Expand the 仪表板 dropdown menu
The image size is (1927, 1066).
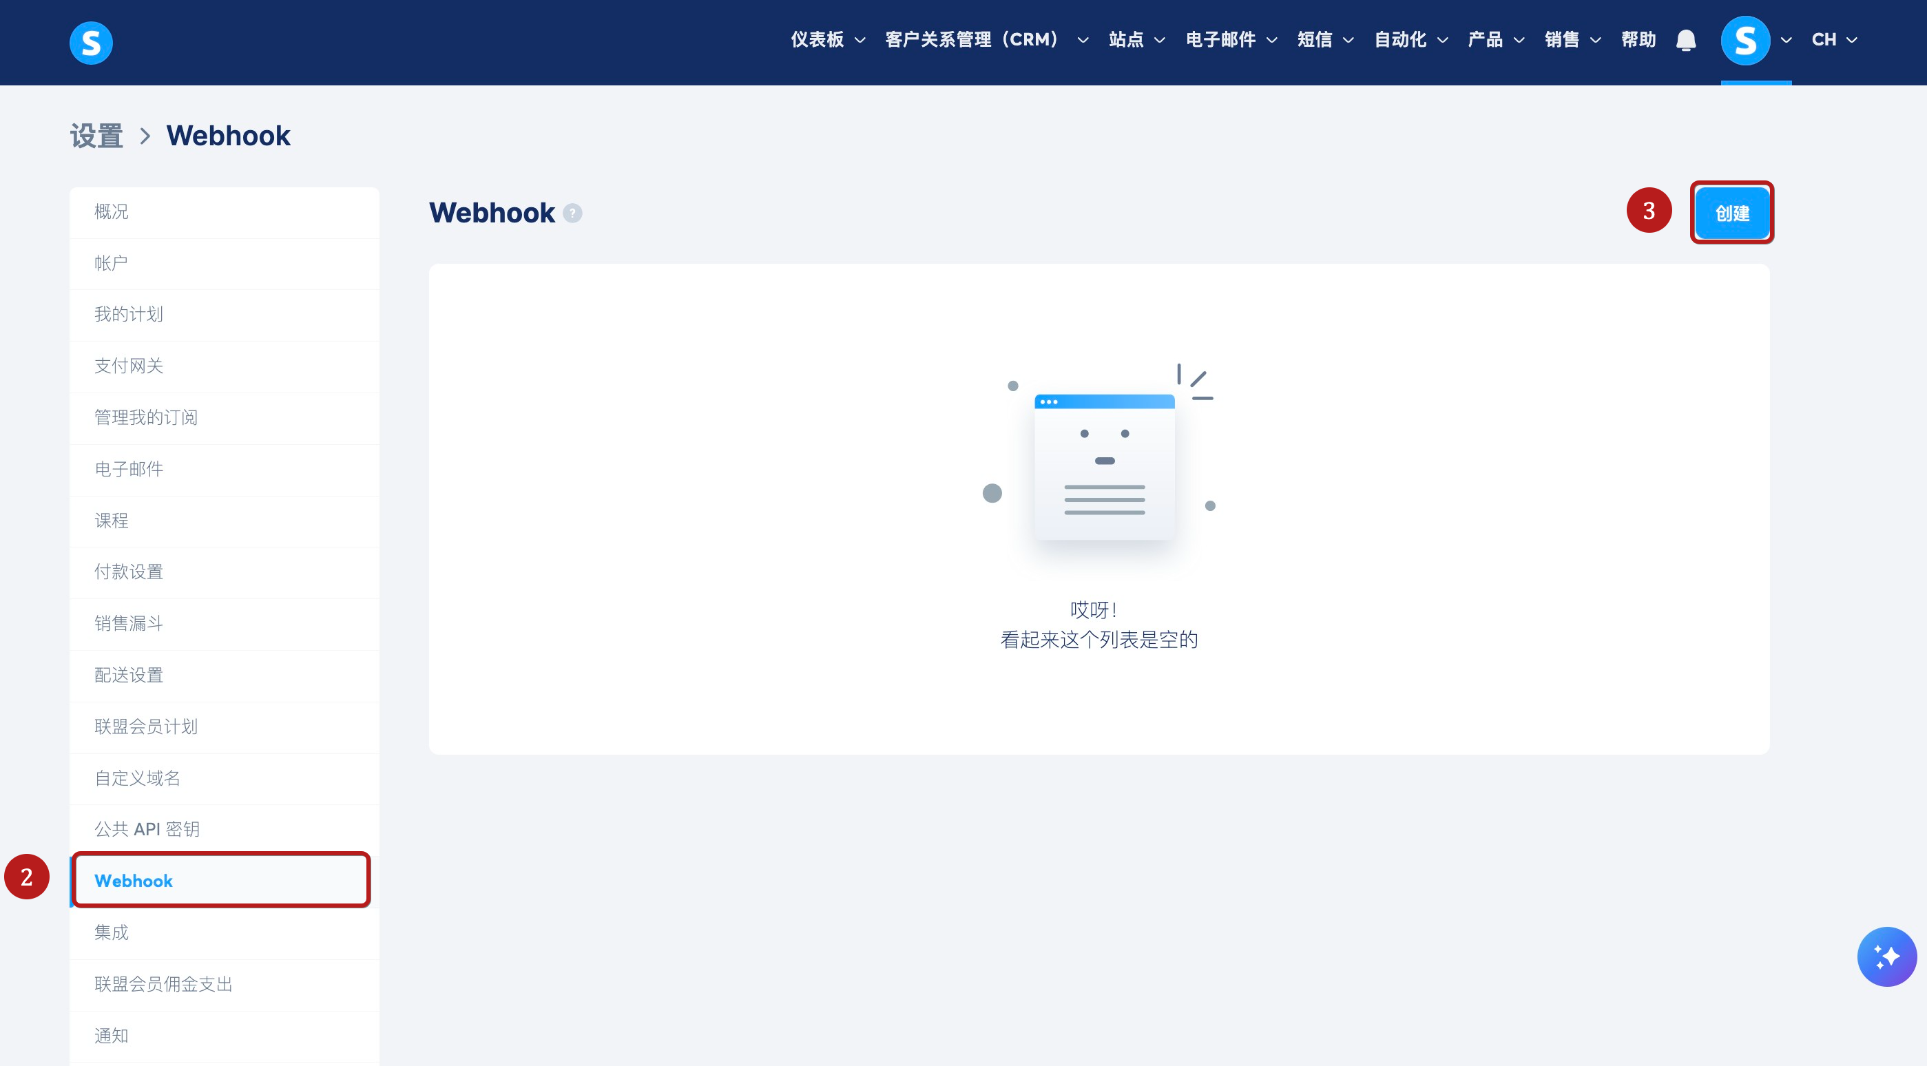click(827, 40)
